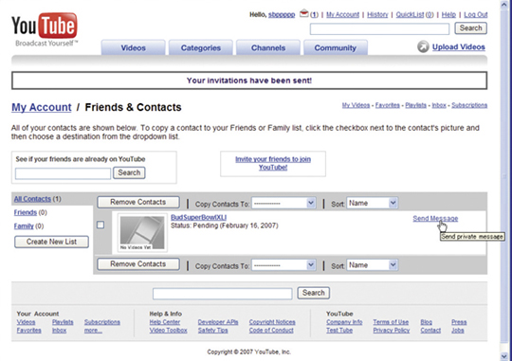Open the inbox envelope icon
This screenshot has height=361, width=512.
(304, 13)
